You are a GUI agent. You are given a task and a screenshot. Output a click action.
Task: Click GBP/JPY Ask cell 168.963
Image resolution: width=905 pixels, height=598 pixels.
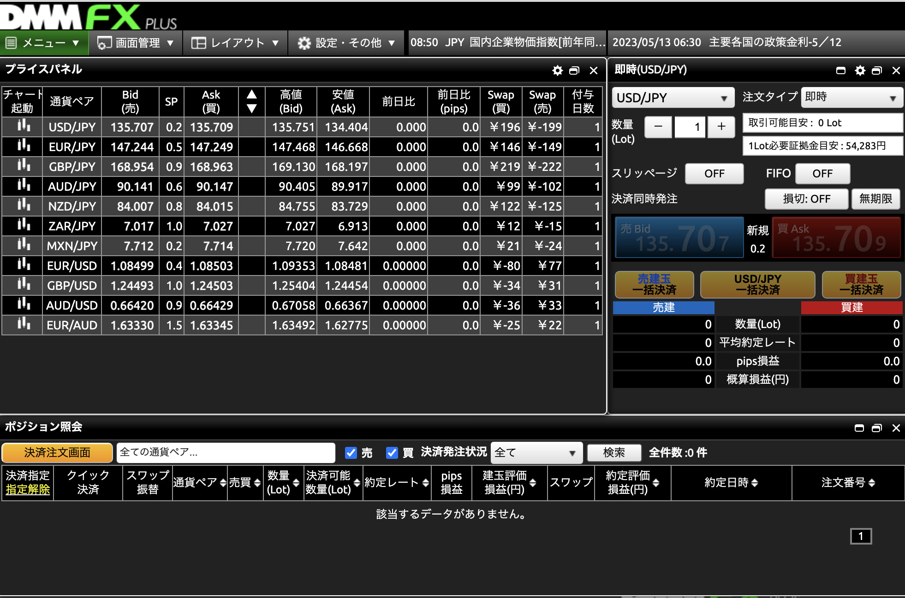211,167
